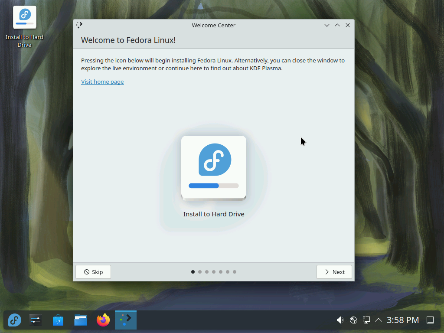Open the audio volume tray icon
The image size is (444, 333).
coord(340,320)
